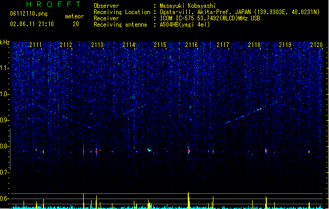This screenshot has height=209, width=329.
Task: Click the 'meteor' count label
Action: pyautogui.click(x=74, y=16)
